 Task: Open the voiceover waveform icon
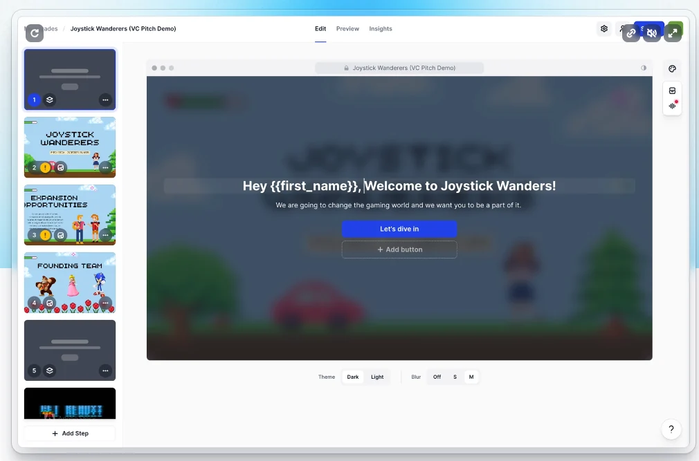tap(672, 106)
